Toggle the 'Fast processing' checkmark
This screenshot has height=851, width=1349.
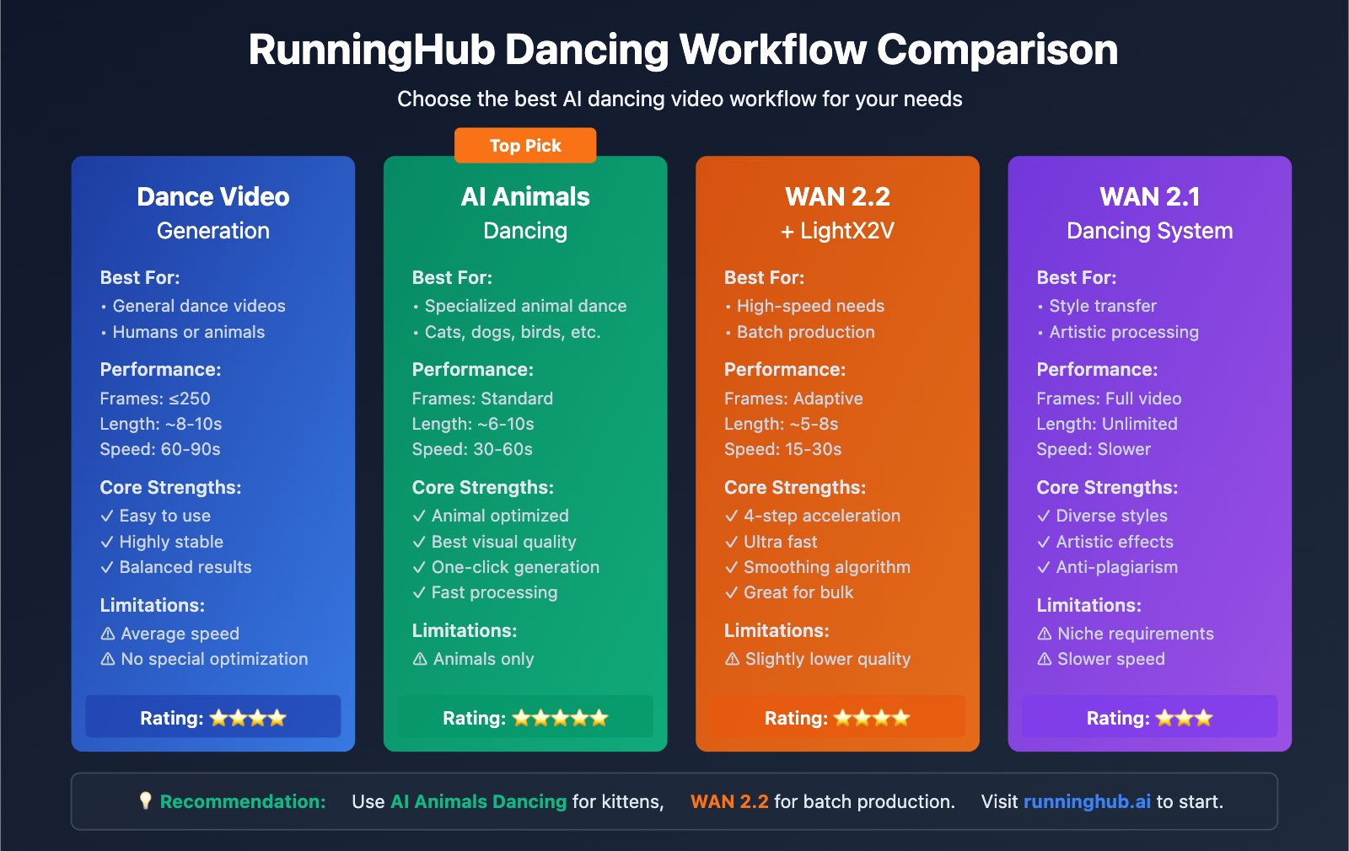tap(418, 592)
